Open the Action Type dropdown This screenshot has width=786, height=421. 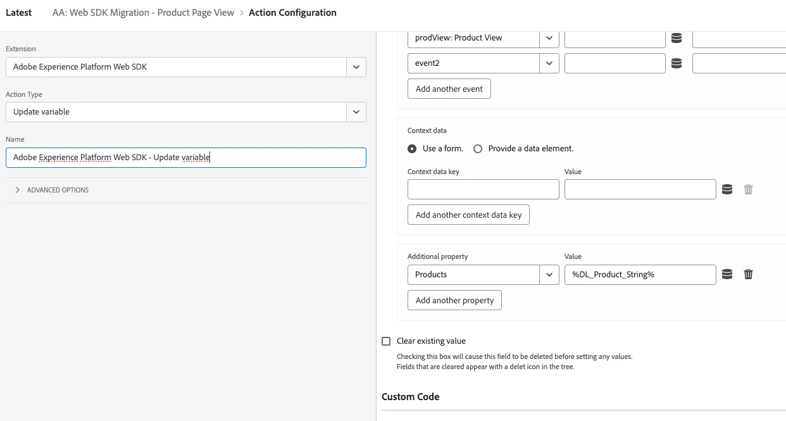[356, 112]
